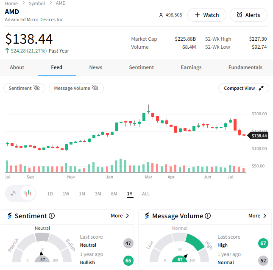This screenshot has width=273, height=270.
Task: Click the Mar label on chart time axis
Action: (x=148, y=177)
